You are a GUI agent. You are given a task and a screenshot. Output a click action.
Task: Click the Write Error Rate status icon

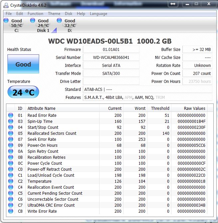click(11, 211)
